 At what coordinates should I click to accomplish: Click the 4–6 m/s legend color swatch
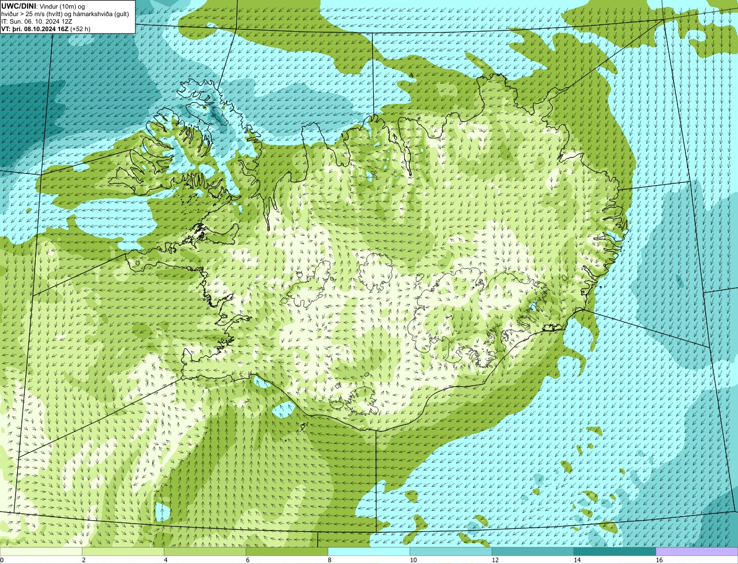coord(205,551)
